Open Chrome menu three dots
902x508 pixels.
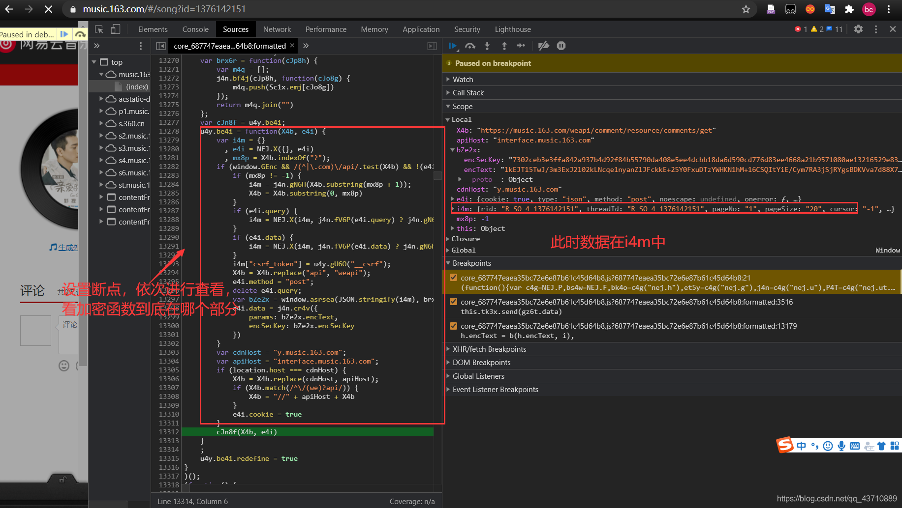tap(889, 9)
